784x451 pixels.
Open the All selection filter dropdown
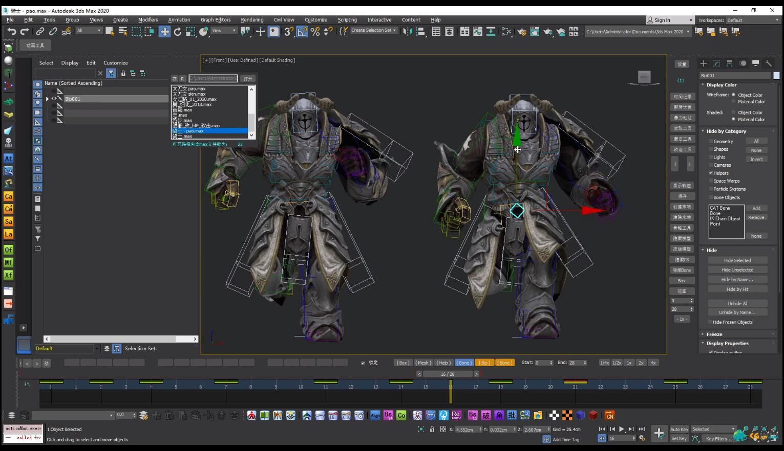(89, 31)
